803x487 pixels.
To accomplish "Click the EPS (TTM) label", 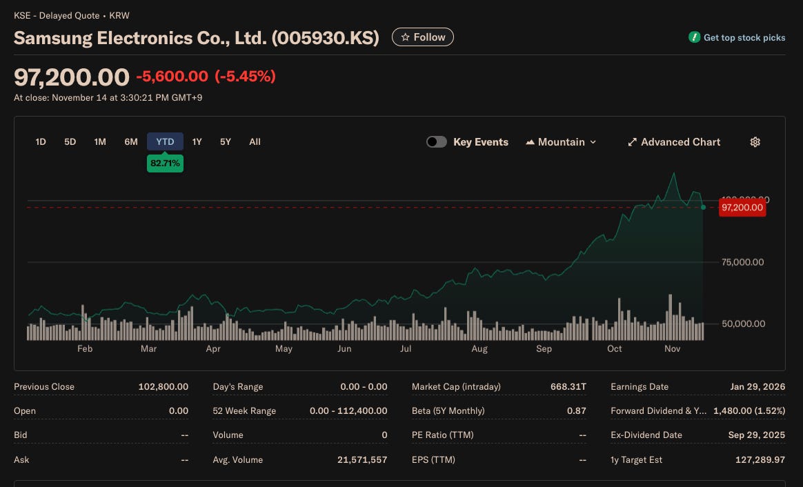I will click(433, 459).
